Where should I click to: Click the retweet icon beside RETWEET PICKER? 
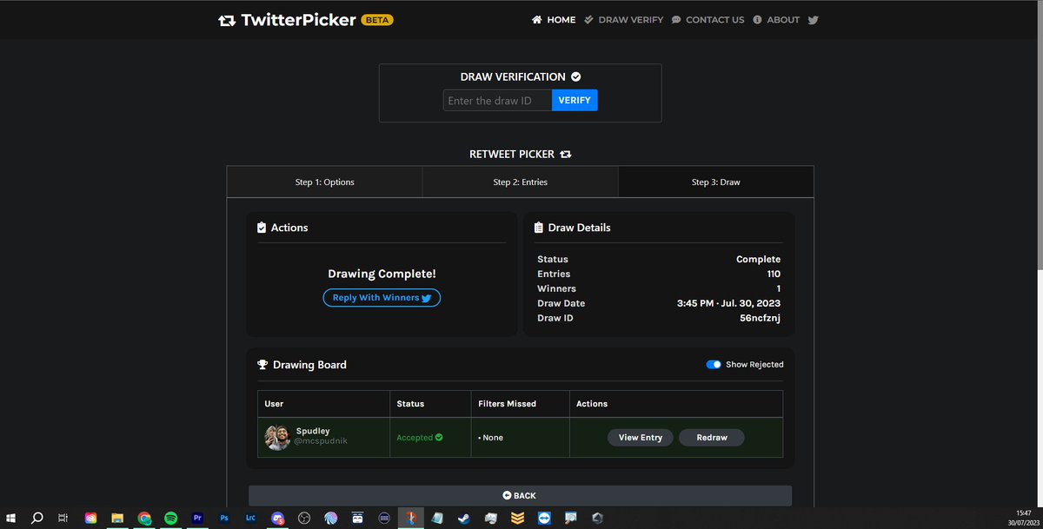[x=566, y=155]
